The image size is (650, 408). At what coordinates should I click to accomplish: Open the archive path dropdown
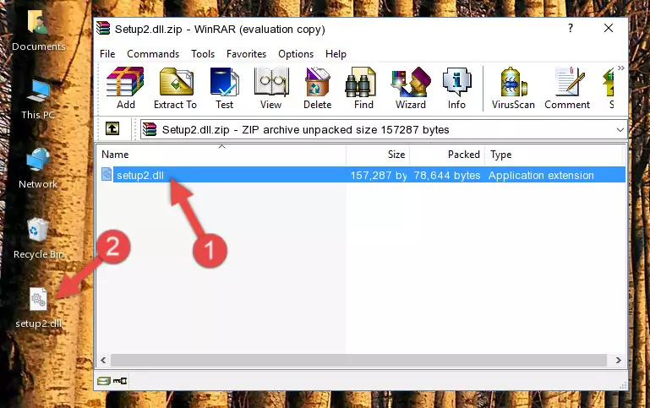tap(620, 129)
